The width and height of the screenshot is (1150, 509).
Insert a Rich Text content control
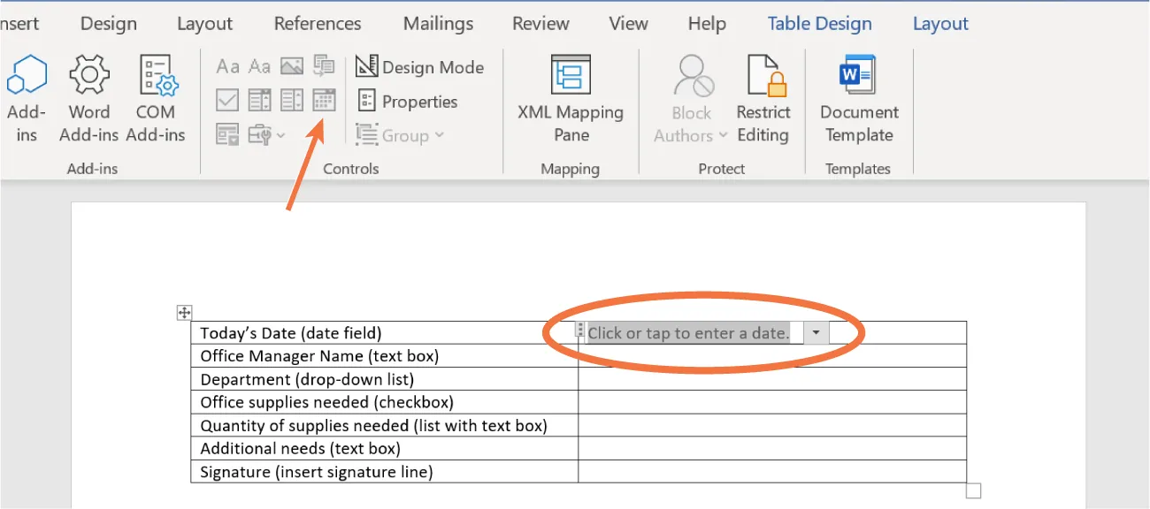[x=227, y=65]
